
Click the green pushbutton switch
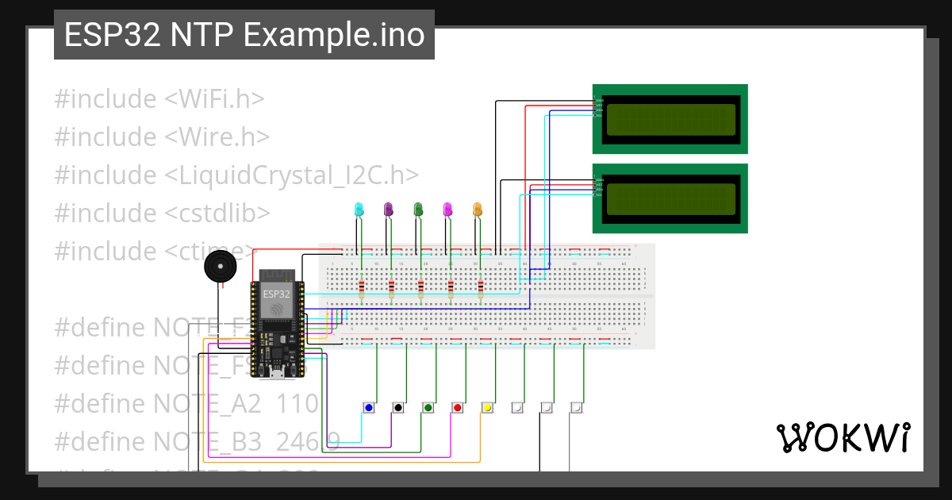pos(428,406)
